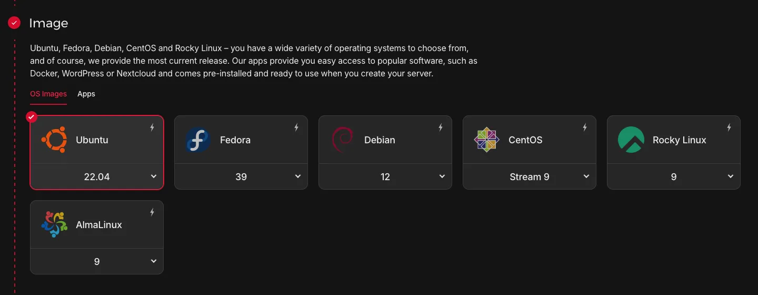Image resolution: width=758 pixels, height=295 pixels.
Task: Click lightning bolt icon on AlmaLinux card
Action: point(152,212)
